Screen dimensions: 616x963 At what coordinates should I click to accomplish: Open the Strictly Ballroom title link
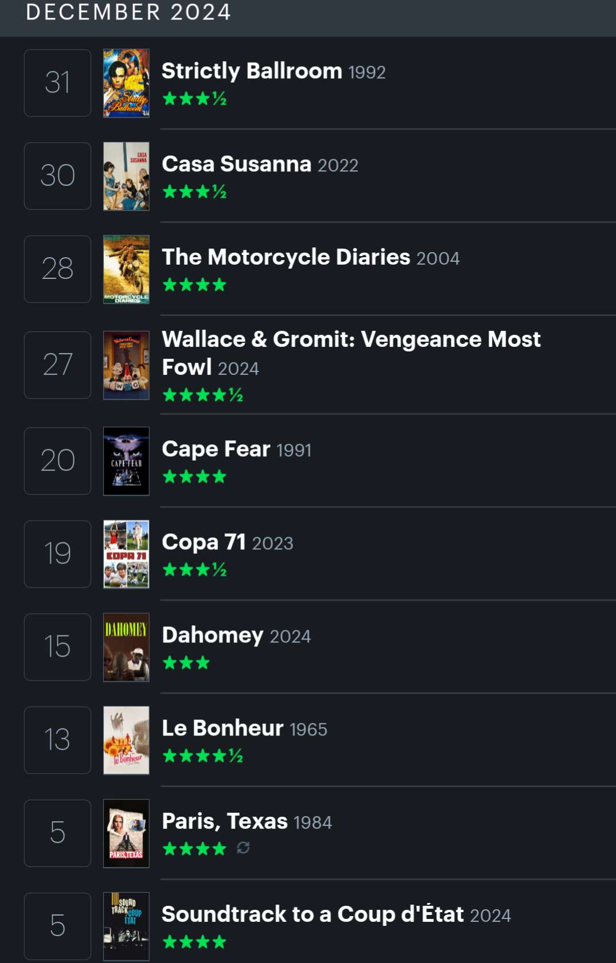[252, 71]
